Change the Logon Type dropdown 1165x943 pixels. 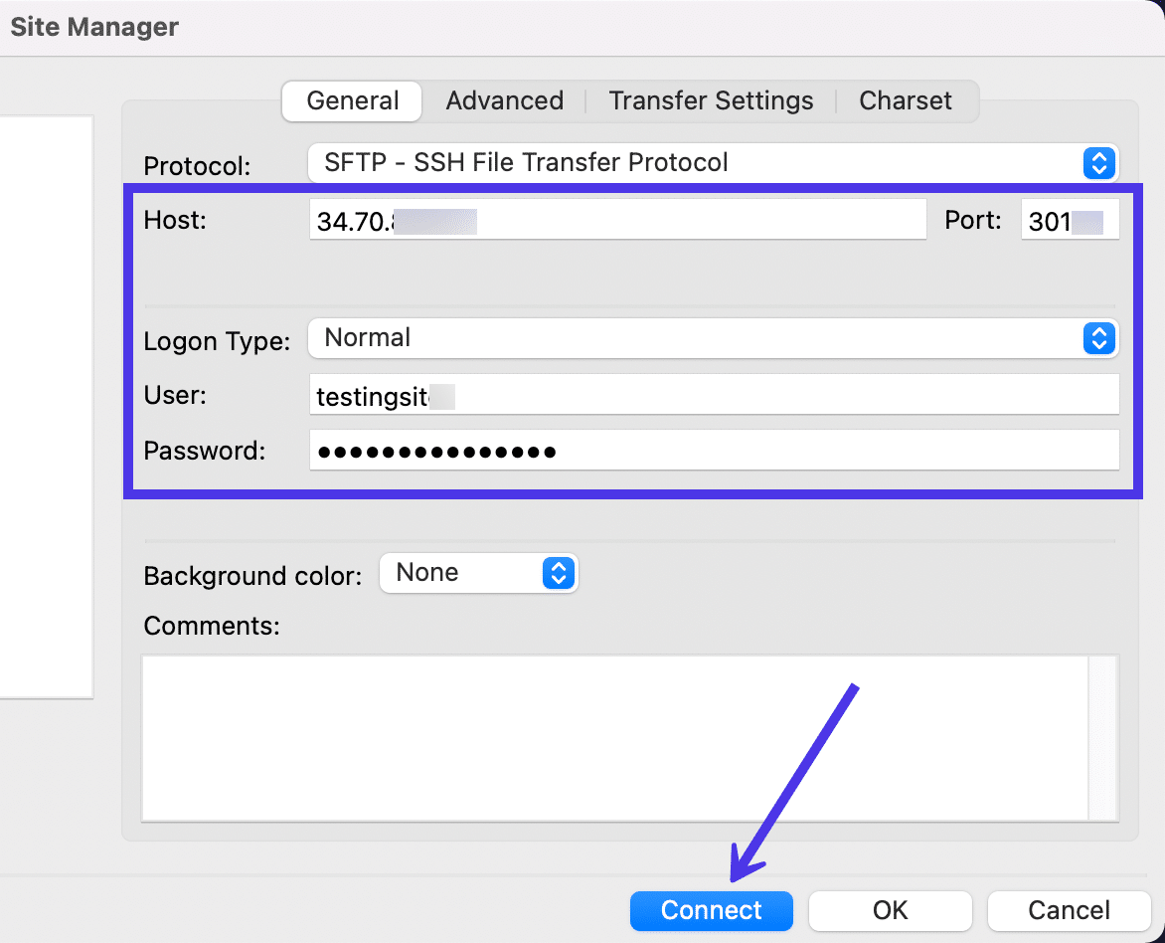pos(696,338)
